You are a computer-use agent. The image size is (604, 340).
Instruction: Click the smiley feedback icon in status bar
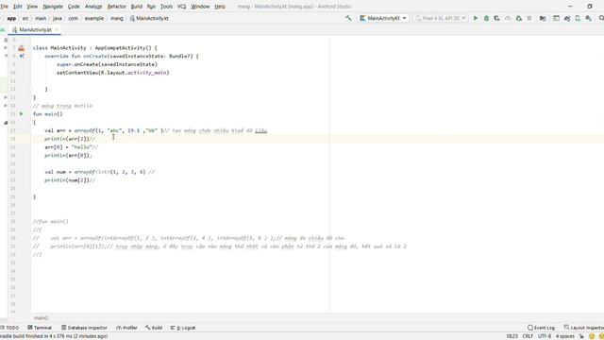592,336
